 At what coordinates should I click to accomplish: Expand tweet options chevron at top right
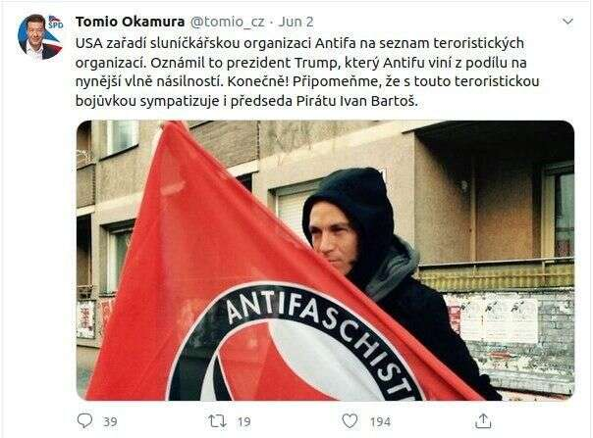click(x=567, y=22)
